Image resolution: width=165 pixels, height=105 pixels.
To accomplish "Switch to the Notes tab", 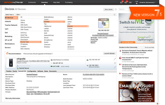I will pos(46,71).
